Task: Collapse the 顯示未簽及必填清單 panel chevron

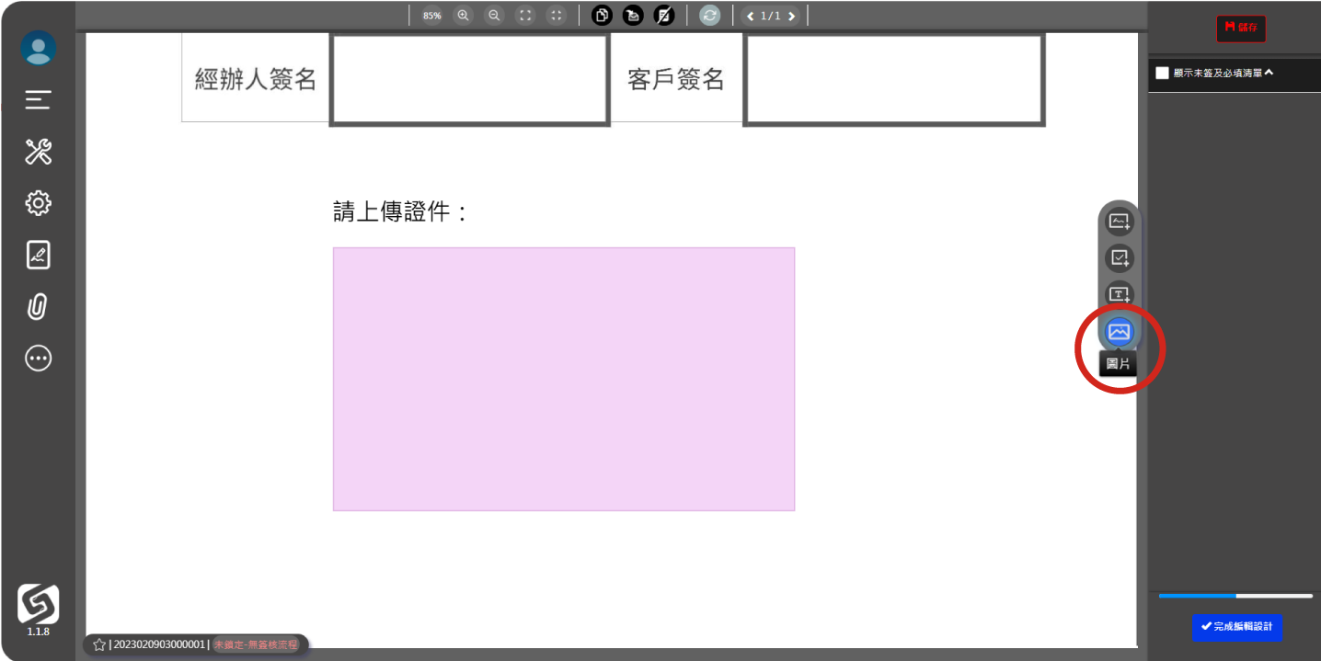Action: pos(1269,73)
